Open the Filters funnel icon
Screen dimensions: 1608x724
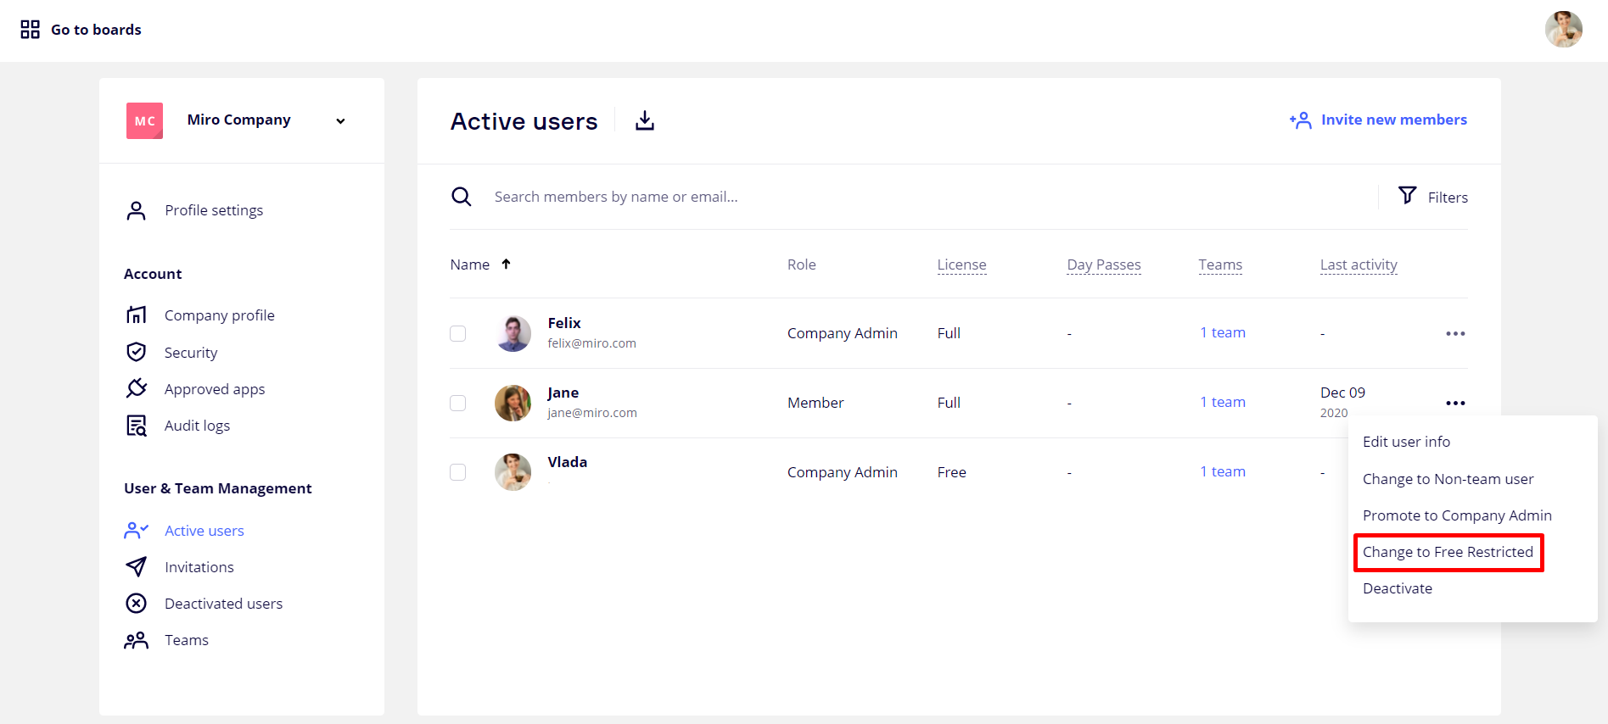pos(1407,196)
